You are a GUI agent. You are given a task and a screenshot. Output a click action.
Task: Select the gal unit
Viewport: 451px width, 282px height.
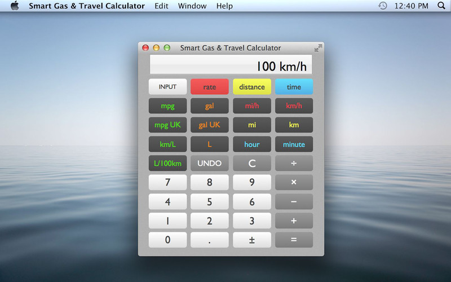pos(209,106)
